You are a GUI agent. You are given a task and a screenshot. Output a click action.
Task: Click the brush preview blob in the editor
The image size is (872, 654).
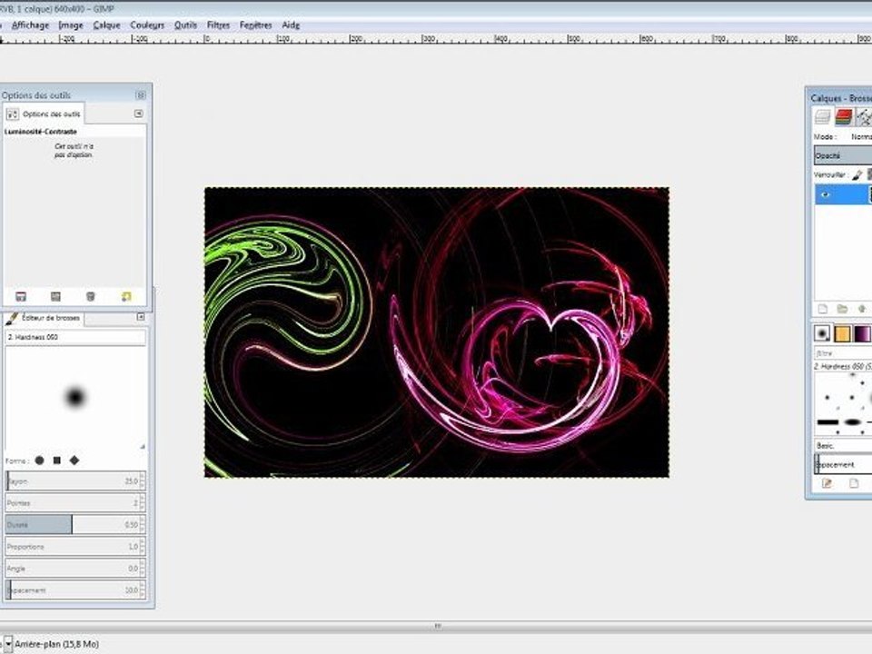coord(75,397)
